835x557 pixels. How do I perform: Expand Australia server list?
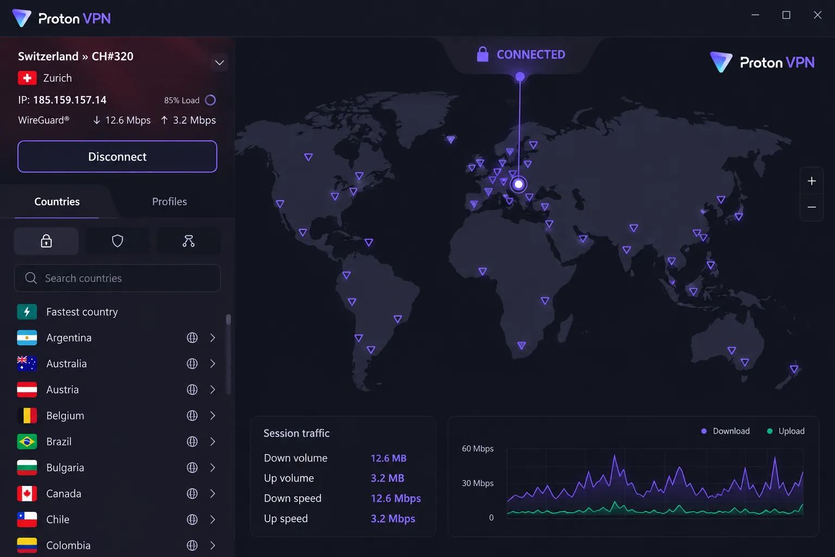click(213, 364)
